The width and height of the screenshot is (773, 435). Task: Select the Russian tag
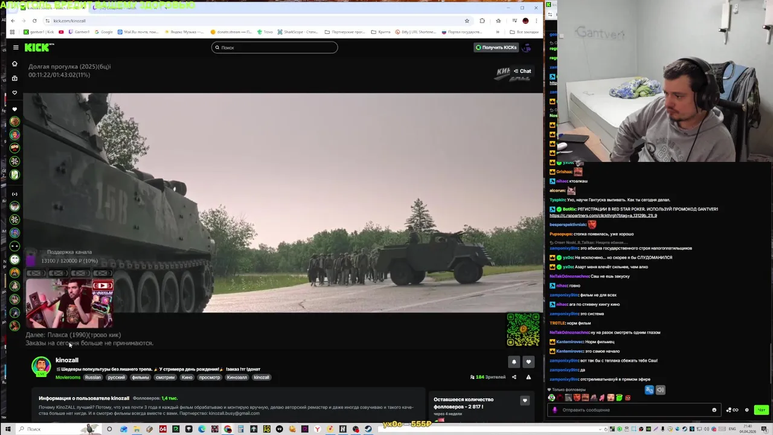[93, 378]
